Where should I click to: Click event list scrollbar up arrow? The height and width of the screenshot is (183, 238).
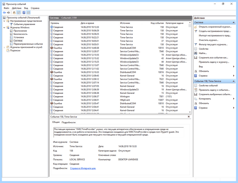click(190, 23)
